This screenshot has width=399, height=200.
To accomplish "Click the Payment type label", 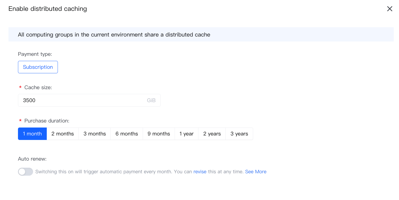I will (x=35, y=54).
